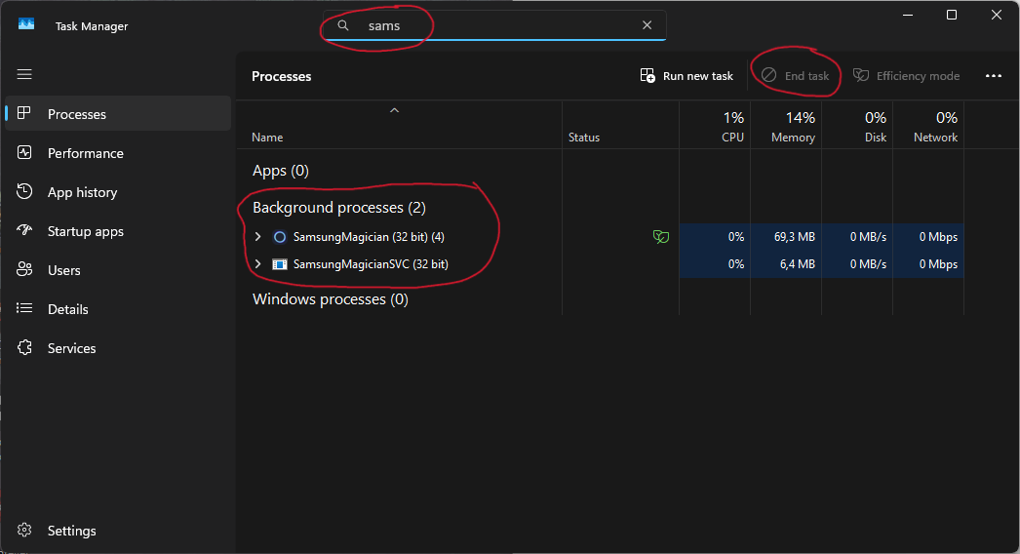
Task: Click the Task Manager app icon
Action: 26,24
